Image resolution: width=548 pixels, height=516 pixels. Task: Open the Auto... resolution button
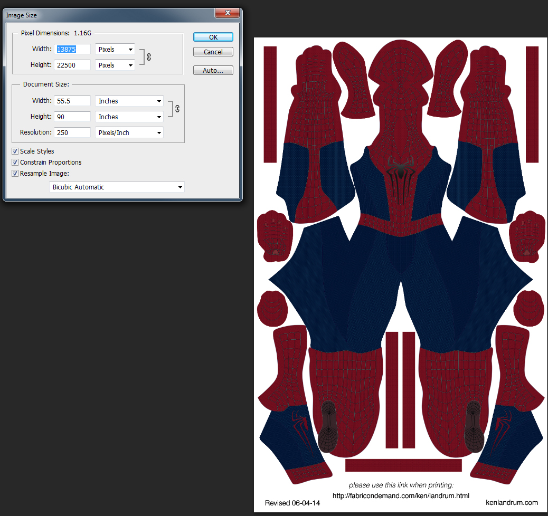[x=213, y=70]
